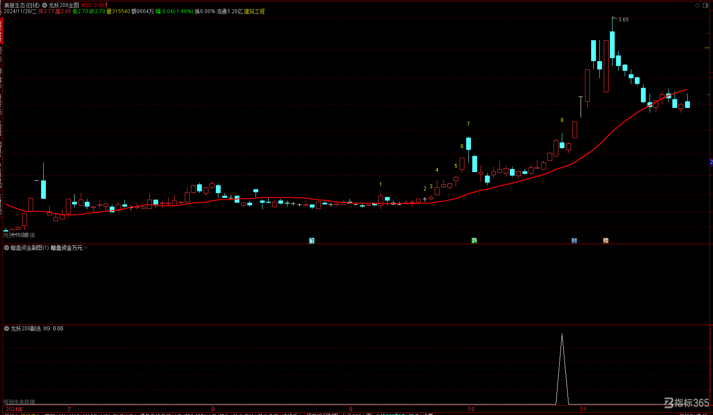The width and height of the screenshot is (713, 415).
Task: Click the 额8664万 turnover amount value
Action: [143, 11]
